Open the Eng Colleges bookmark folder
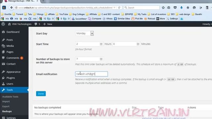The image size is (212, 119). pos(77,14)
